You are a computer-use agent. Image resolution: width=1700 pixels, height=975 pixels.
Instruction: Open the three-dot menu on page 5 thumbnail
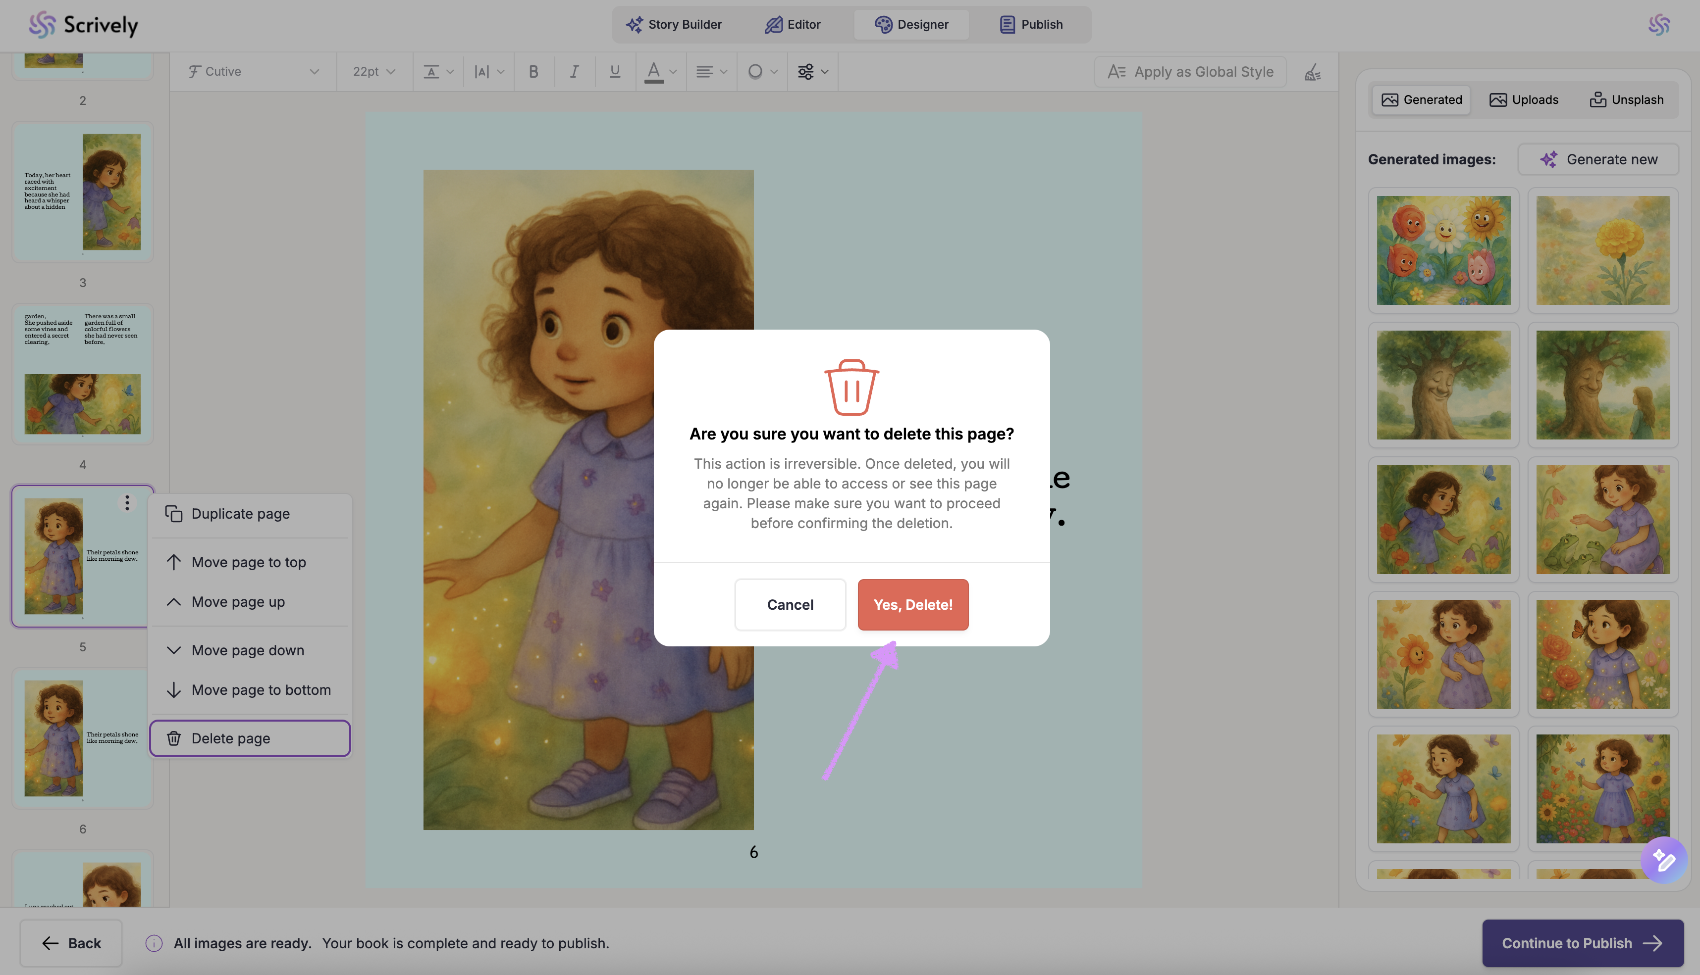pos(127,503)
